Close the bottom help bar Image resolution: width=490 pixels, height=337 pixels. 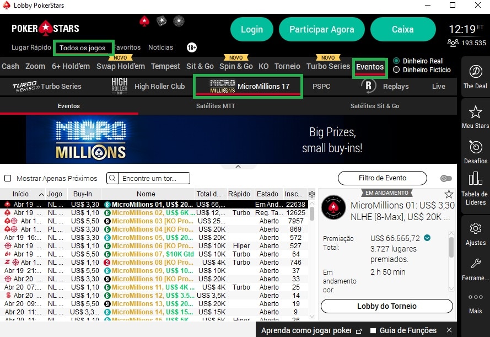pyautogui.click(x=449, y=330)
